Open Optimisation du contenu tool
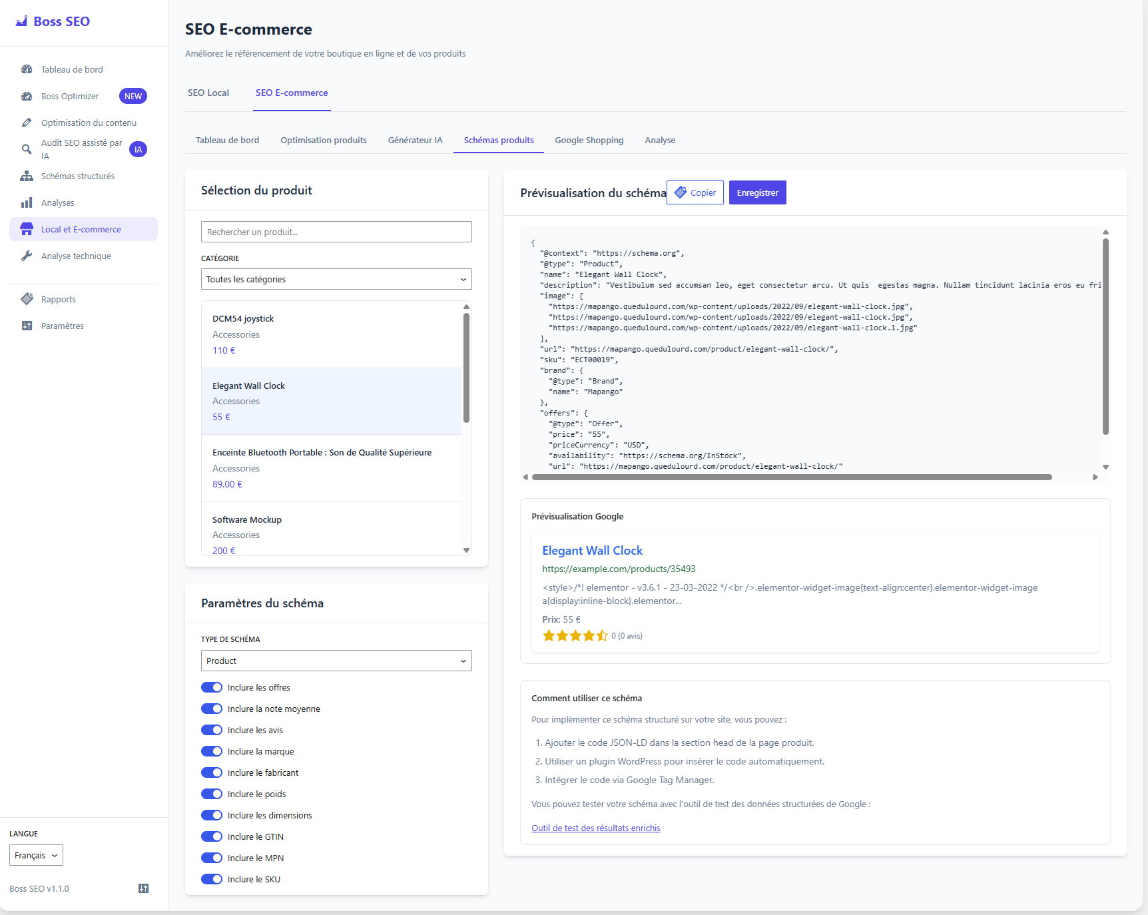The image size is (1148, 915). point(89,123)
